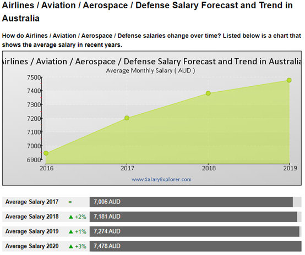Image resolution: width=305 pixels, height=255 pixels.
Task: Click the chart title inside the graph
Action: [x=152, y=62]
